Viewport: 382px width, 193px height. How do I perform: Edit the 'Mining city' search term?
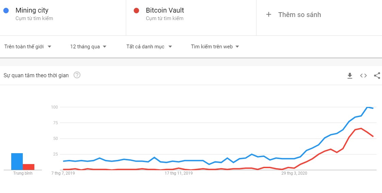tap(32, 10)
